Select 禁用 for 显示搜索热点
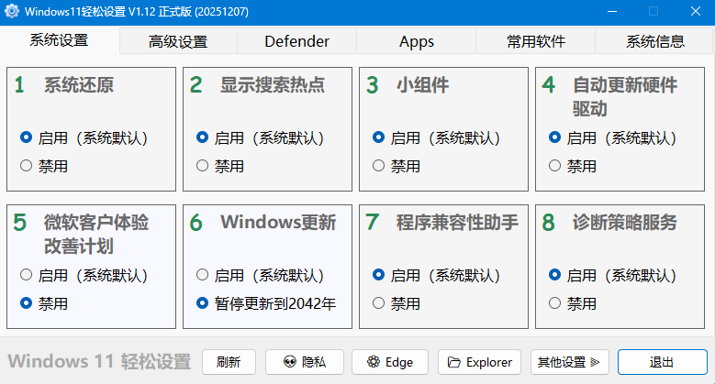 [203, 166]
